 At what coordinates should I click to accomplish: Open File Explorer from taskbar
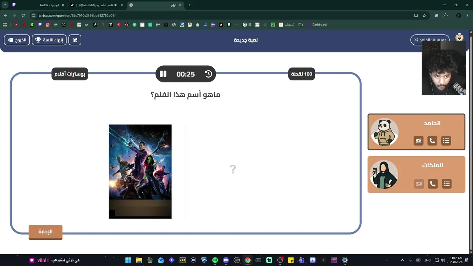(139, 260)
